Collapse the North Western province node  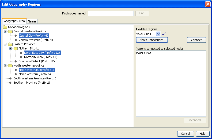5,66
